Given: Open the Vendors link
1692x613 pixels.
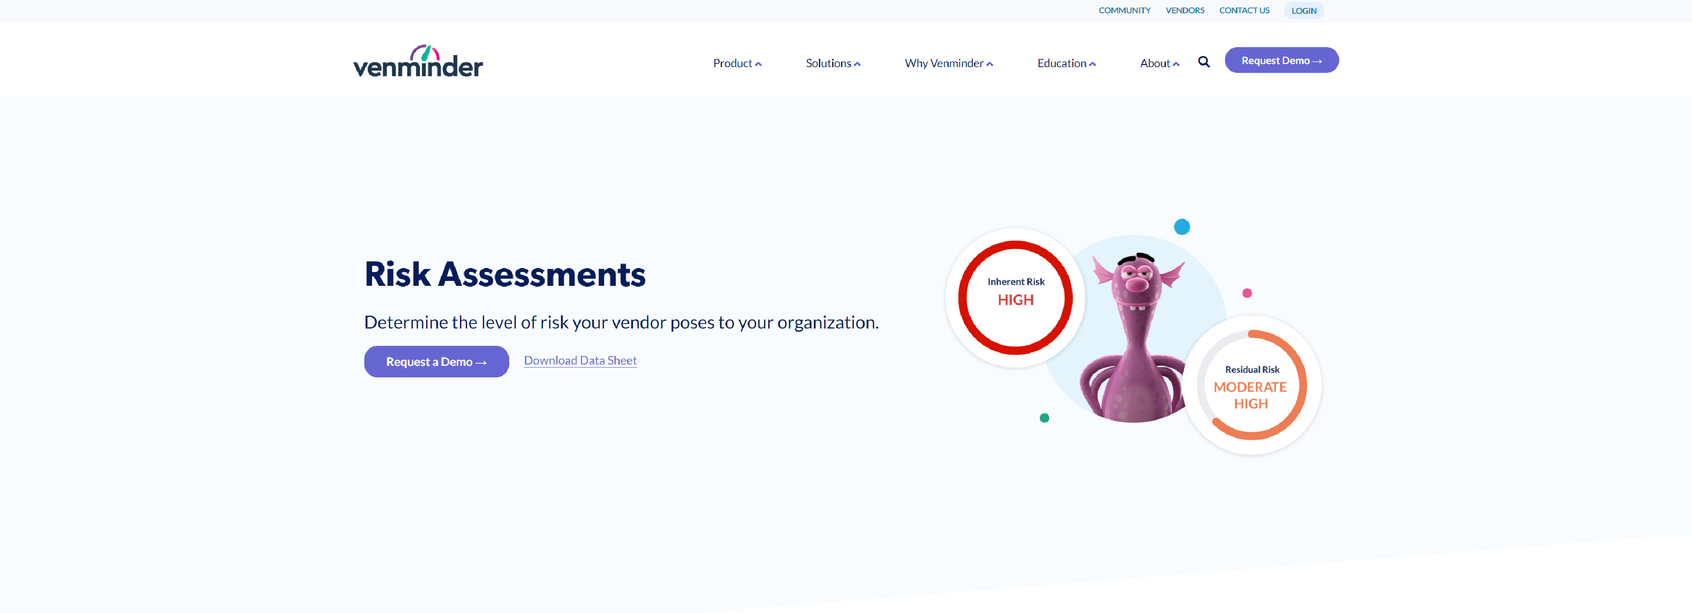Looking at the screenshot, I should pos(1184,11).
